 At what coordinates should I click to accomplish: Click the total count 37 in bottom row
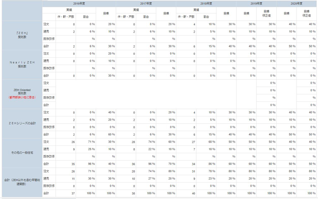click(x=73, y=193)
